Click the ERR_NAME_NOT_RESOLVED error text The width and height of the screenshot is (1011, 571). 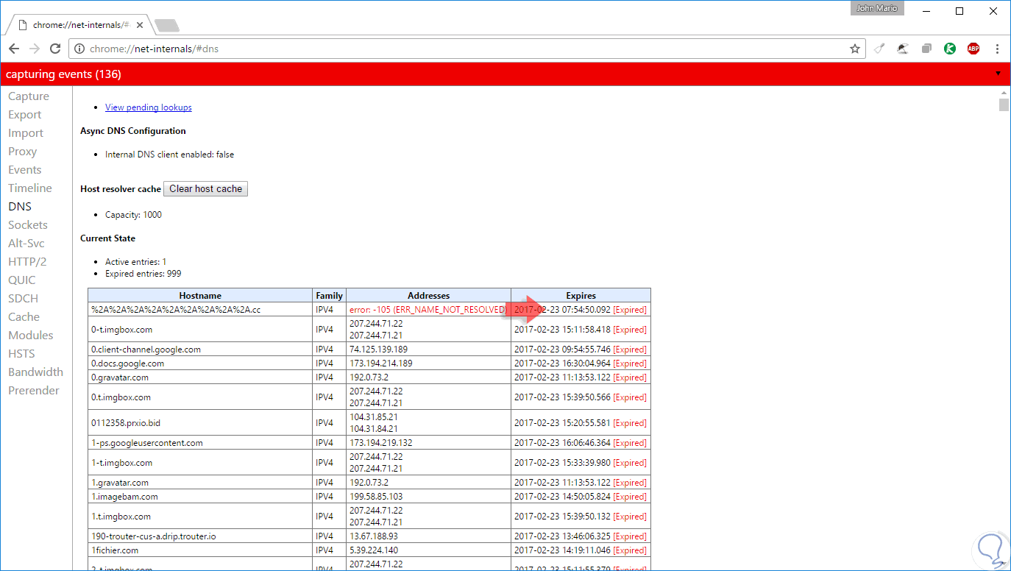coord(428,310)
